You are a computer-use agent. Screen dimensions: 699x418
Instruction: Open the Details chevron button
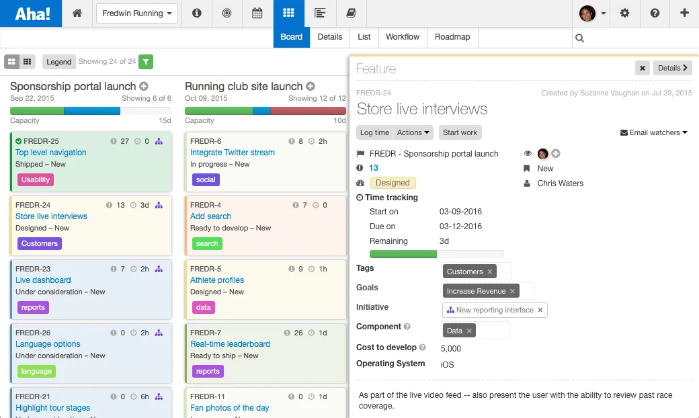point(672,68)
